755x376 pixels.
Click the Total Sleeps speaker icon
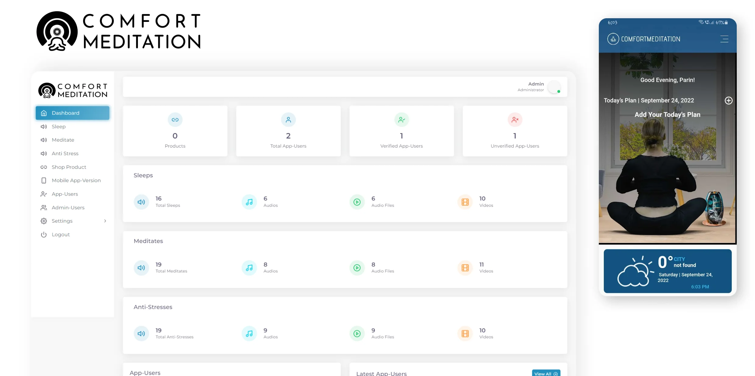click(141, 202)
